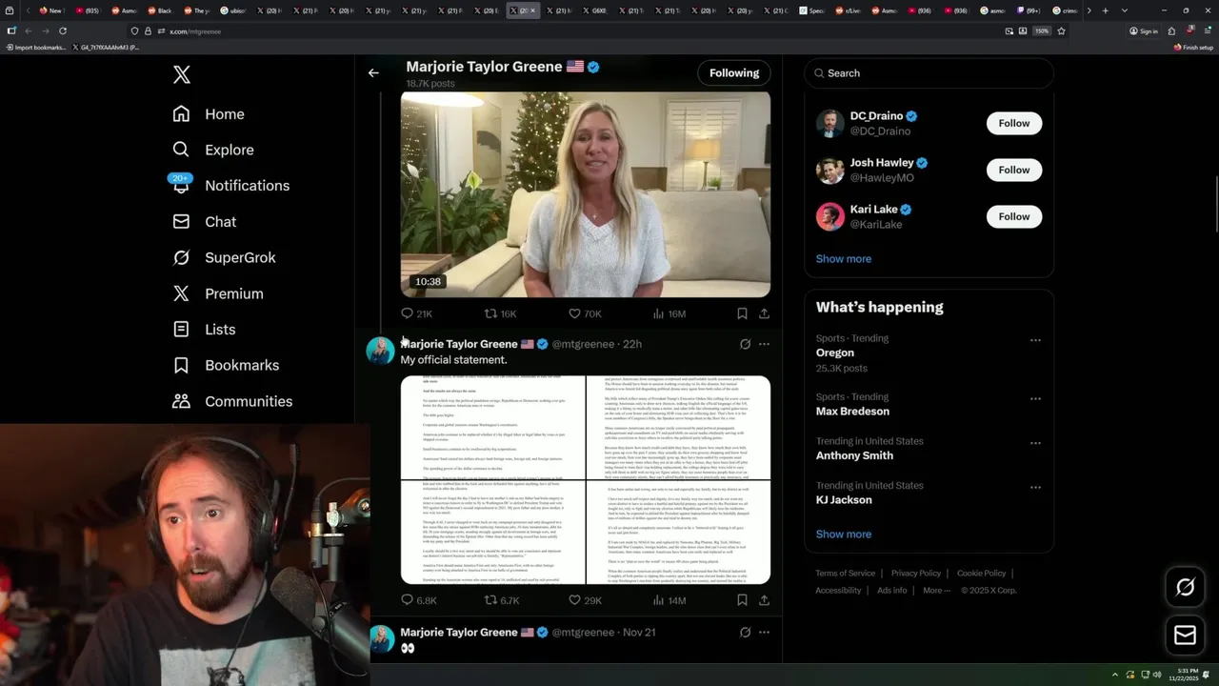
Task: Click the X logo in the sidebar
Action: [x=181, y=75]
